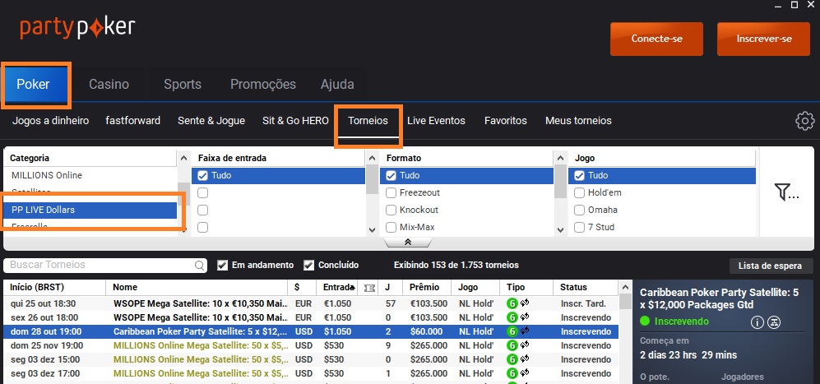Sort by the Entrada column arrow
The image size is (820, 384).
coord(354,289)
